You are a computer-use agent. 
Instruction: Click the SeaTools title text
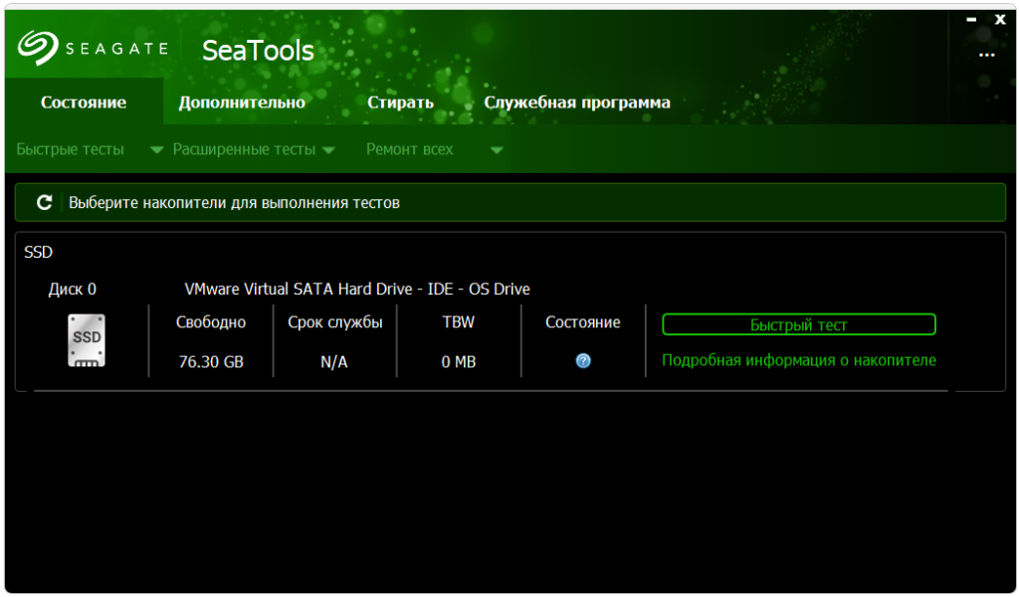(x=258, y=51)
